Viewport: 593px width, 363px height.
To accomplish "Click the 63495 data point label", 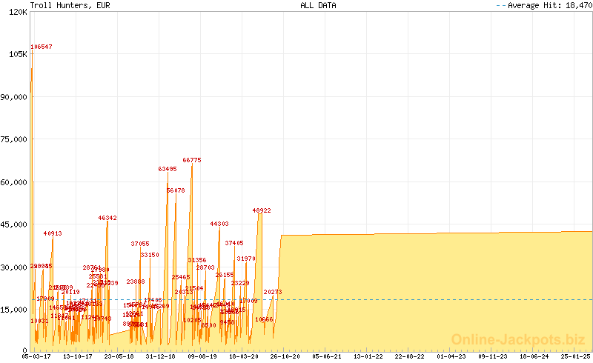I will [168, 169].
